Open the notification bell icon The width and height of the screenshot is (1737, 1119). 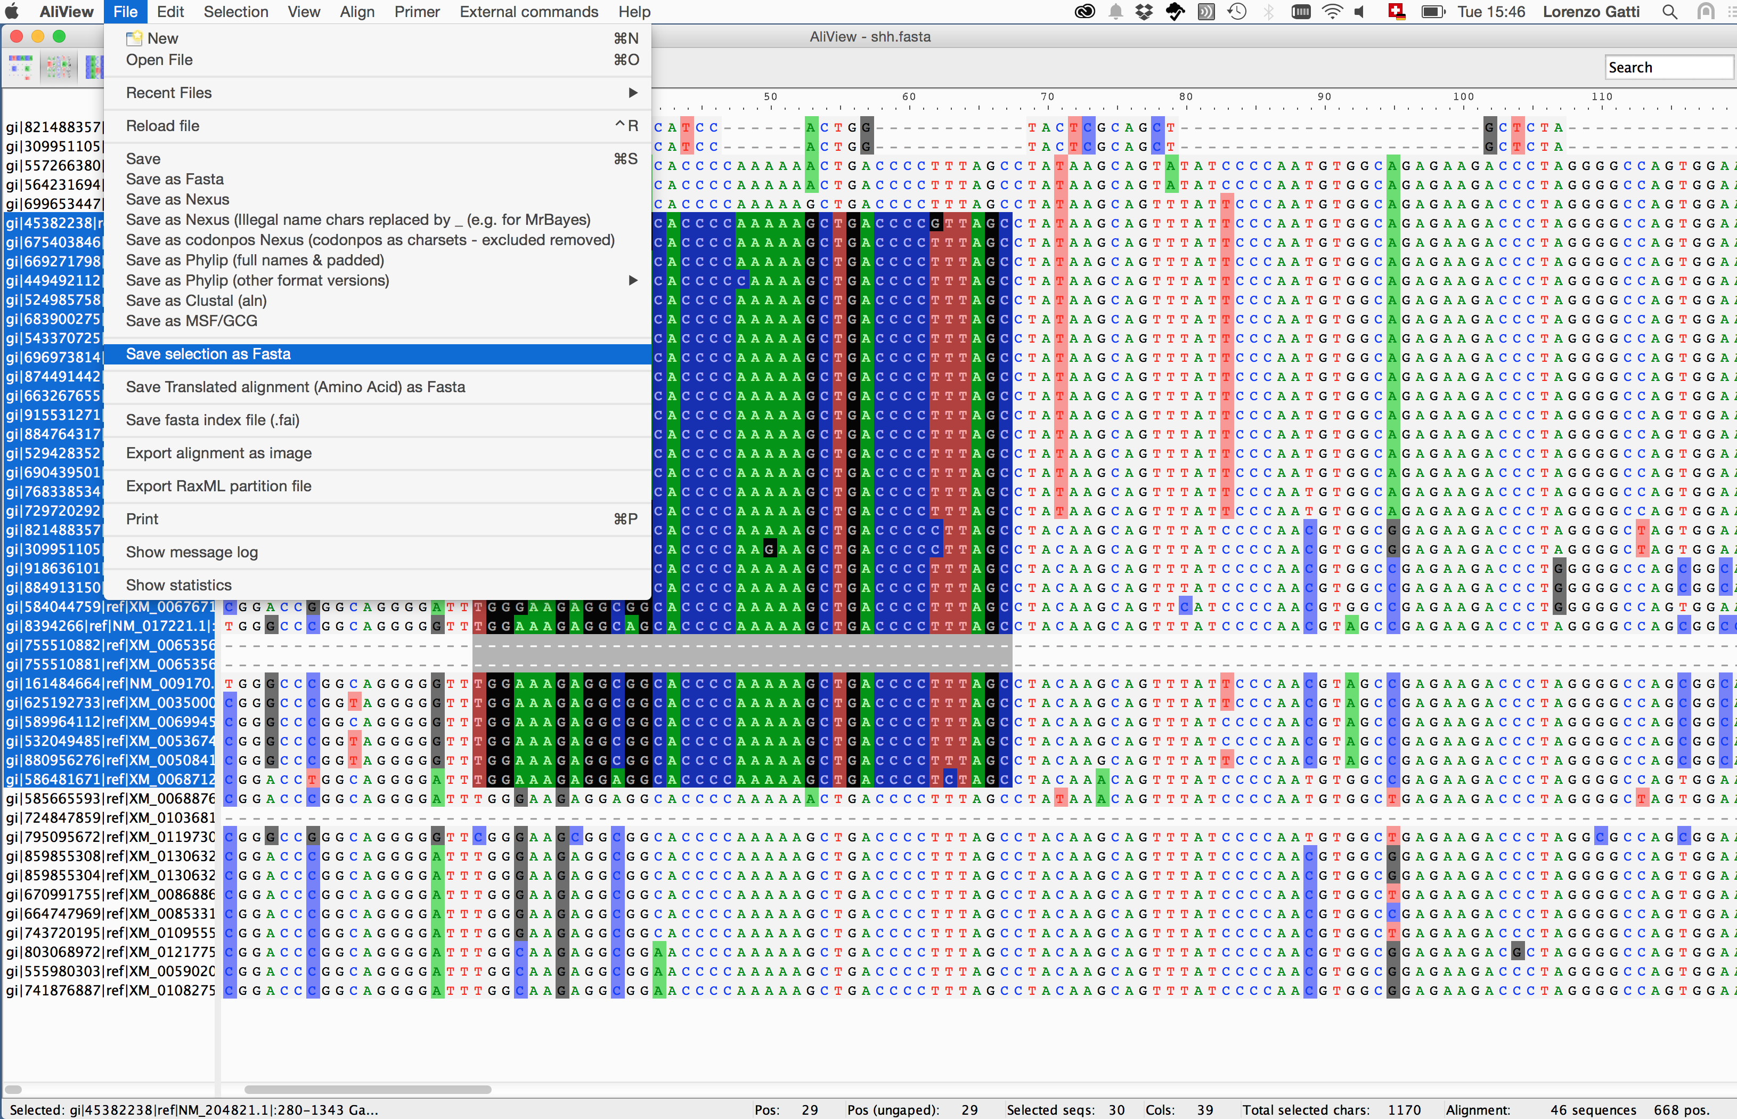coord(1116,12)
